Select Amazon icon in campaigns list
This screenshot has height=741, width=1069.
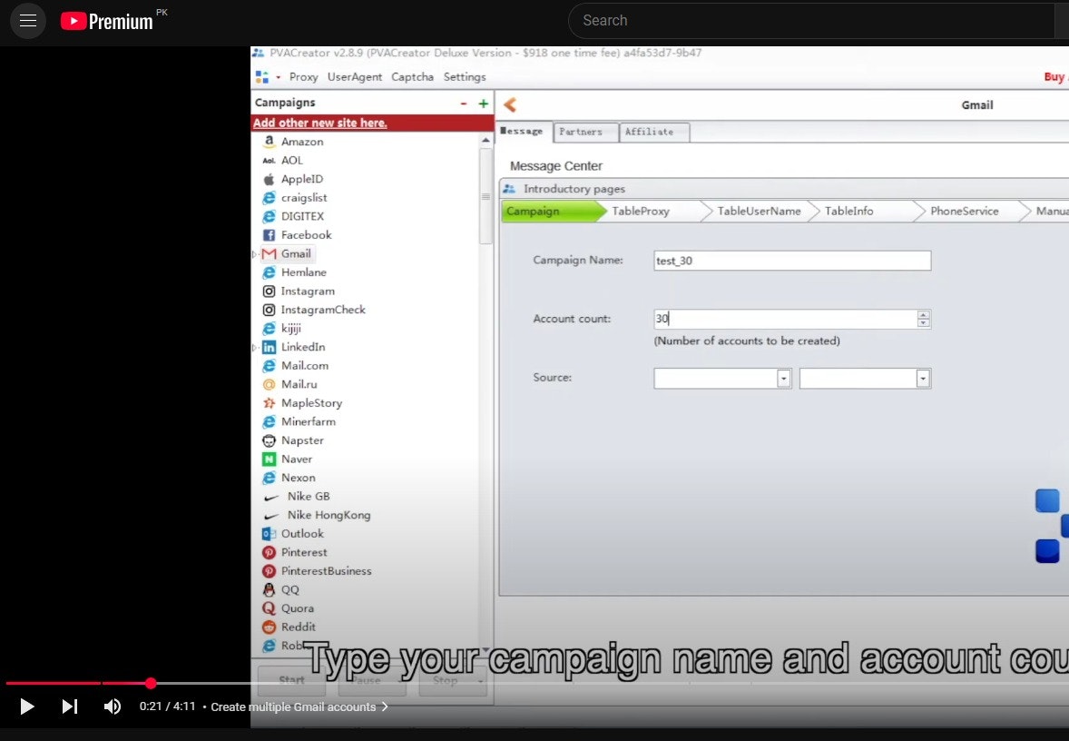pos(270,142)
